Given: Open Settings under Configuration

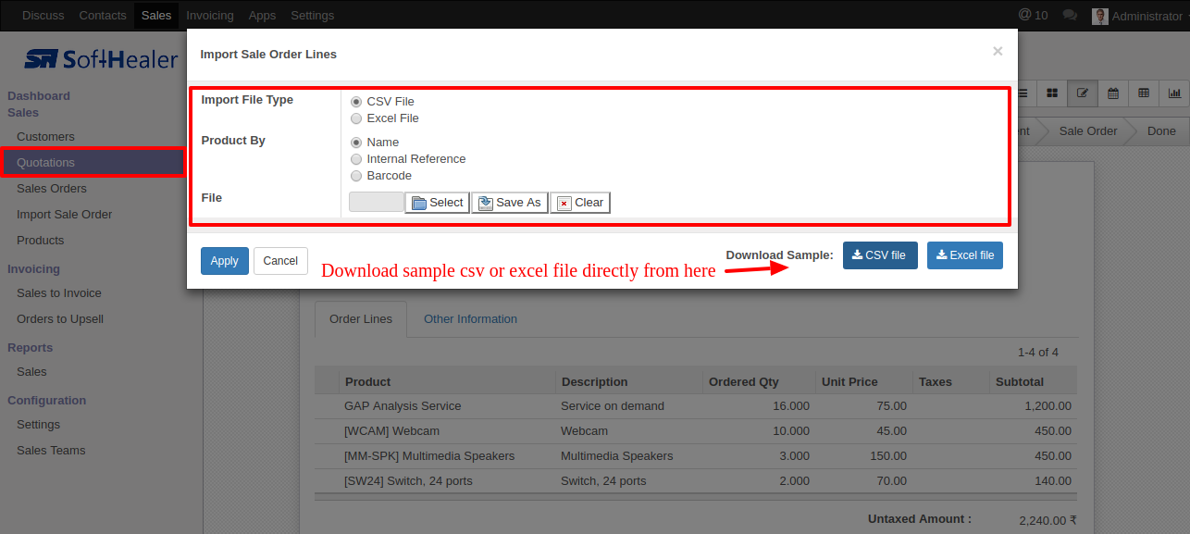Looking at the screenshot, I should pyautogui.click(x=38, y=425).
